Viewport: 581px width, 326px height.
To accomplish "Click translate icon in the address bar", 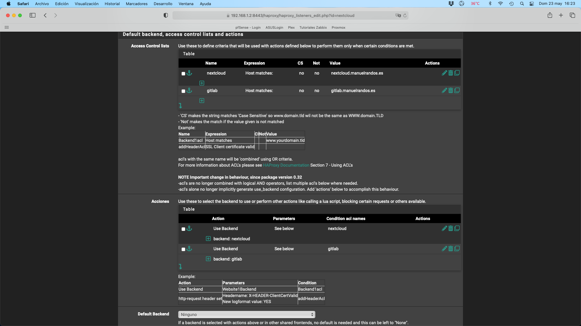I will (x=398, y=15).
